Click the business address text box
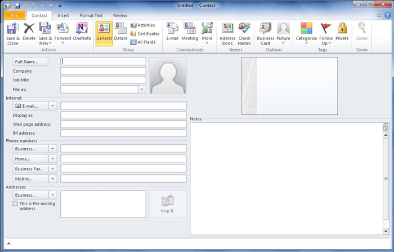 click(x=103, y=204)
